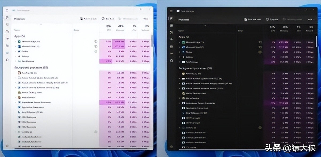Expand the Task Manager row in the light window

[x=15, y=61]
